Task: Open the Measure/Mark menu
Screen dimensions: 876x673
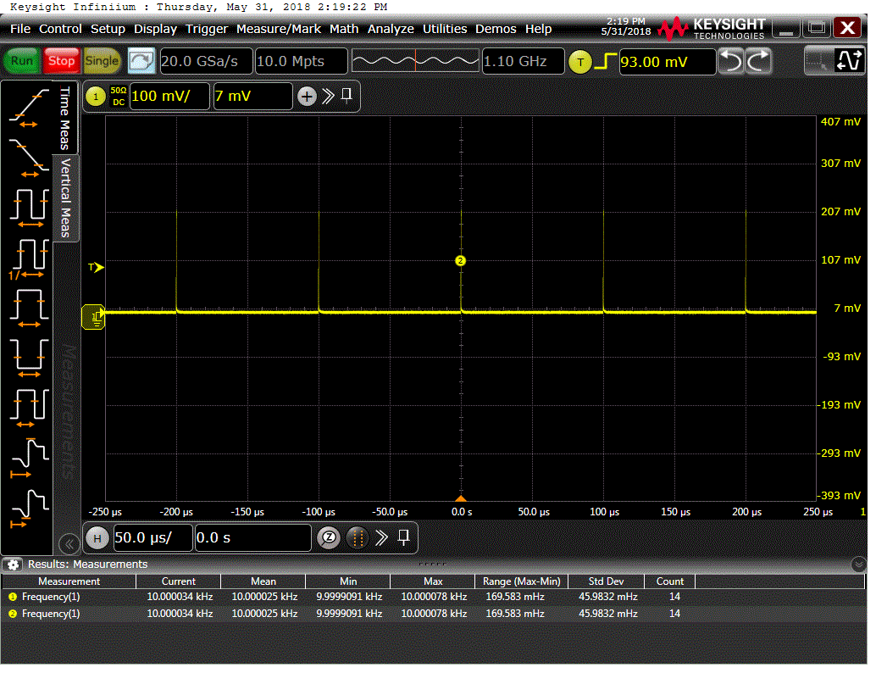Action: 278,29
